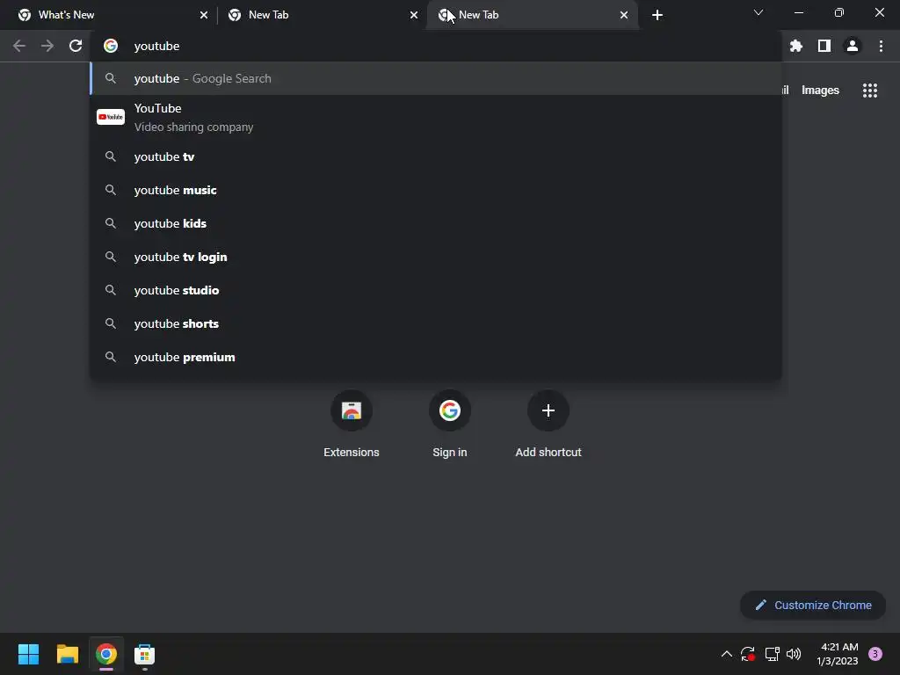The height and width of the screenshot is (675, 900).
Task: Click the address bar with youtube text
Action: point(436,46)
